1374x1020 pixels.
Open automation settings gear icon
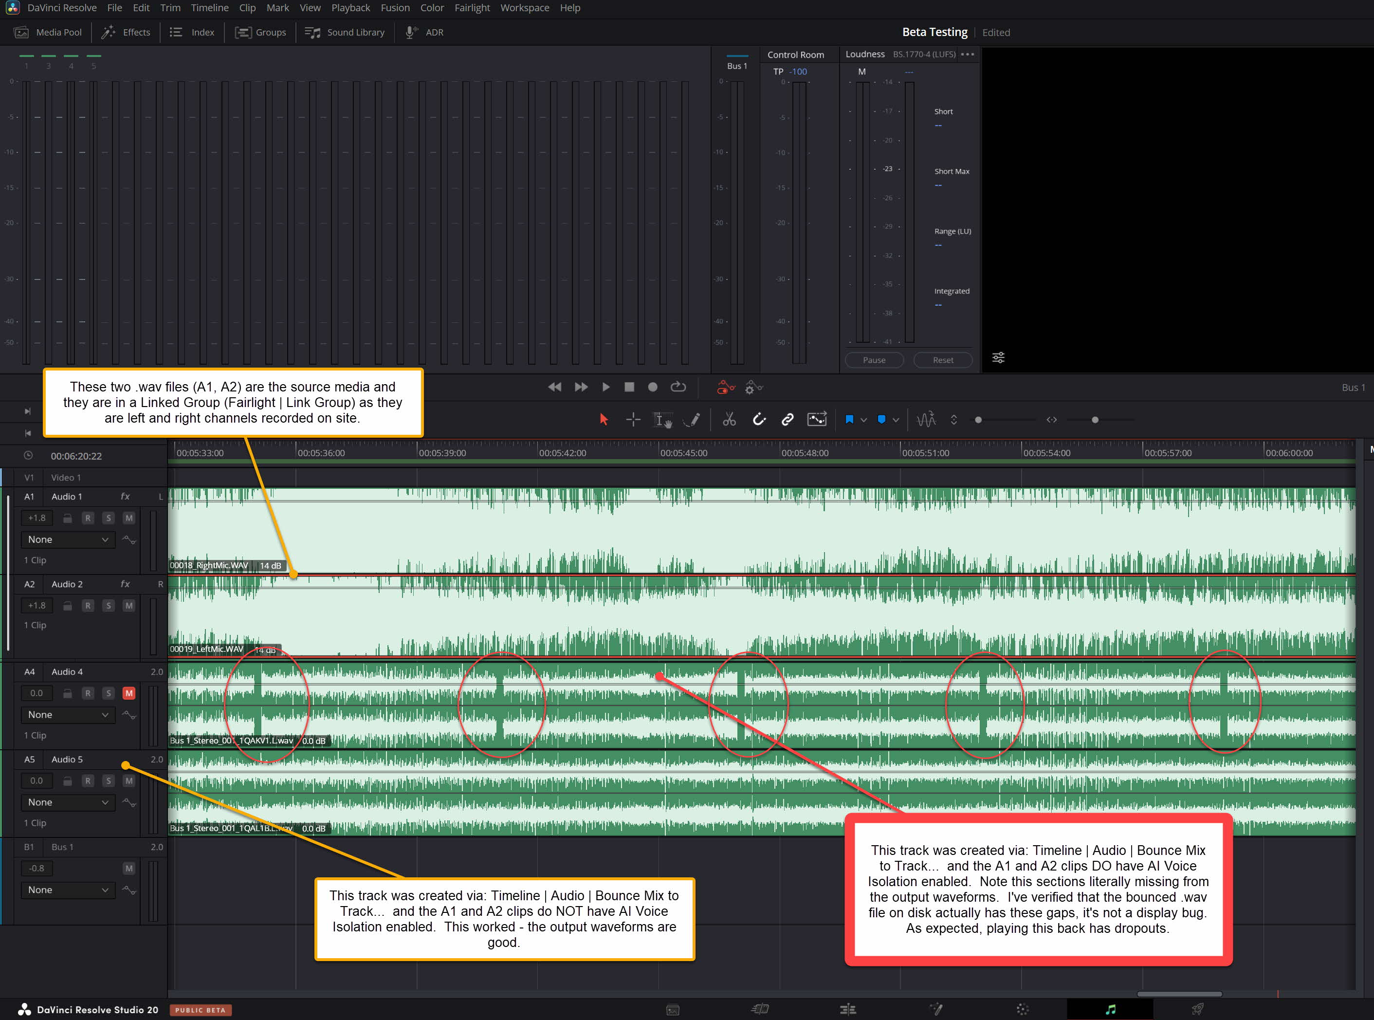click(x=753, y=387)
